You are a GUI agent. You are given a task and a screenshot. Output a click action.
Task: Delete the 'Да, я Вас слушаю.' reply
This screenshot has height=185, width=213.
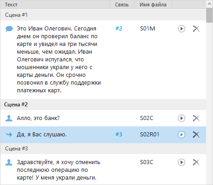tap(196, 135)
